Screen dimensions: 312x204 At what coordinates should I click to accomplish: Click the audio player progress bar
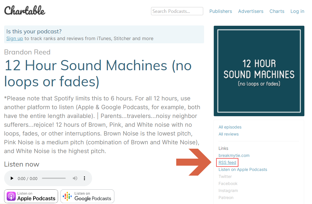(54, 178)
